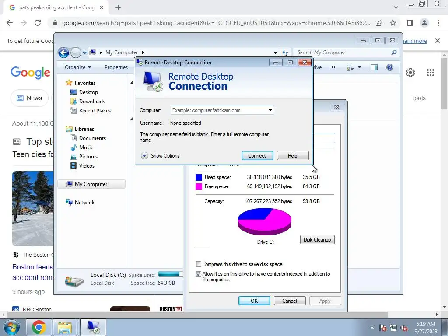Click the Local Disk space used bar
The width and height of the screenshot is (448, 336).
[x=171, y=274]
